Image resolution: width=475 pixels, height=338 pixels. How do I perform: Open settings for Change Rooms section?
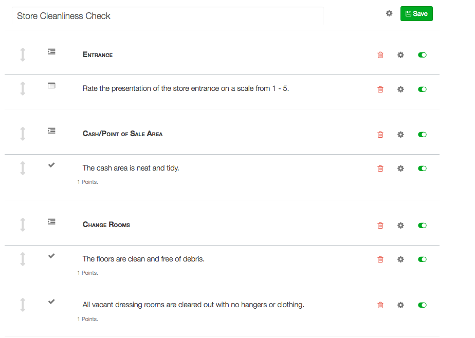400,226
